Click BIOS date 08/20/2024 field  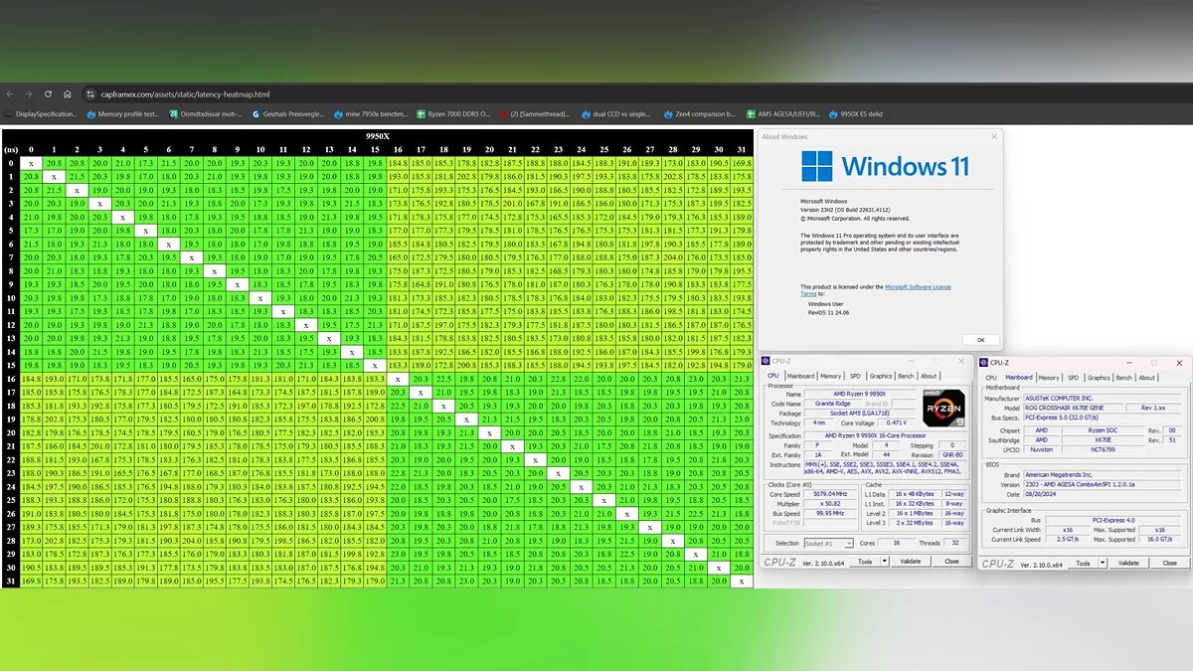pos(1103,494)
